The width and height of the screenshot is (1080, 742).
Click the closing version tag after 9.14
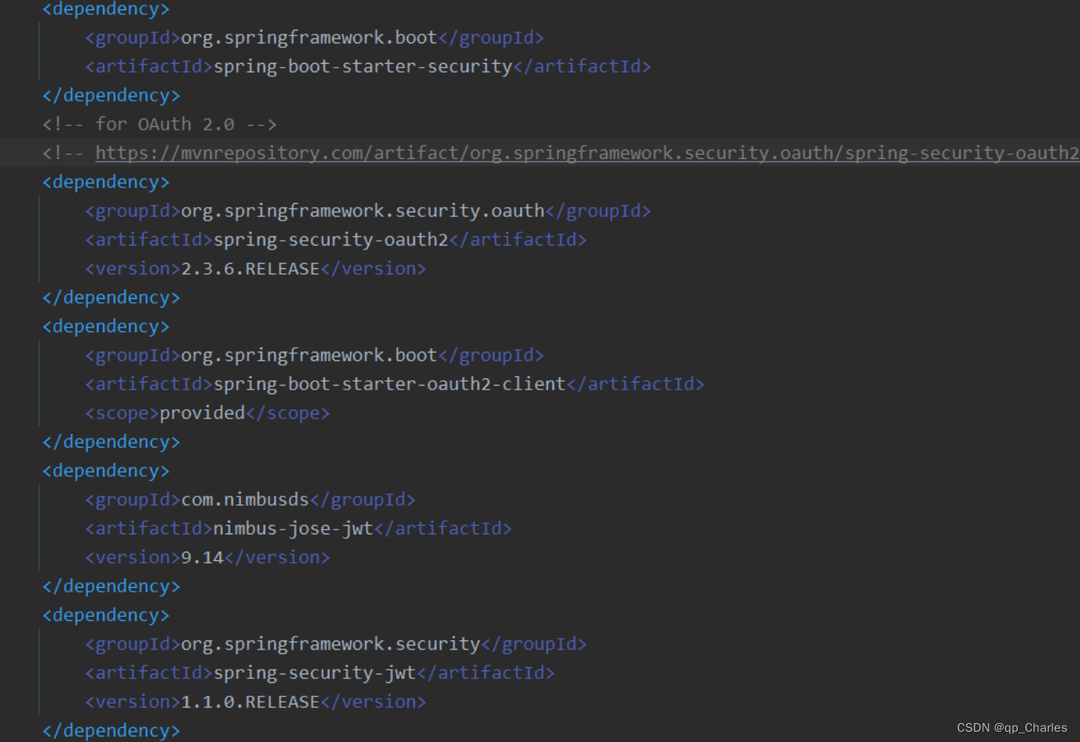277,556
